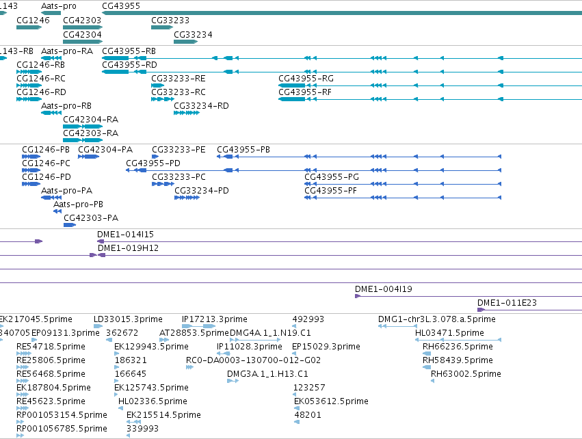Click protein CG42304-PA
This screenshot has width=582, height=439.
(x=89, y=157)
